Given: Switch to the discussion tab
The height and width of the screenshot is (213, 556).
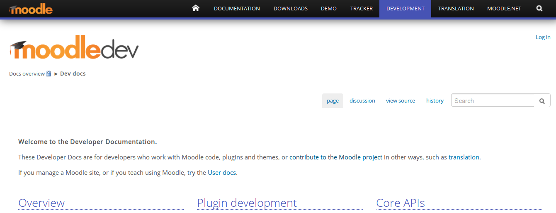Looking at the screenshot, I should [x=362, y=101].
